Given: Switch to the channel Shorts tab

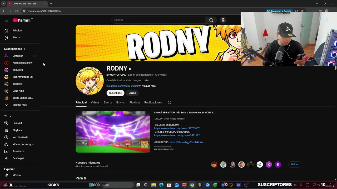Looking at the screenshot, I should coord(108,102).
